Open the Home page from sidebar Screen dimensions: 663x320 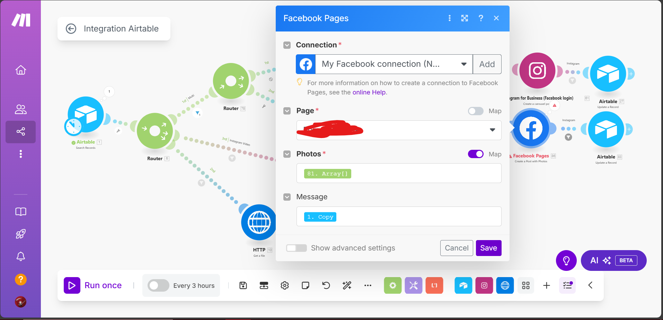point(21,70)
